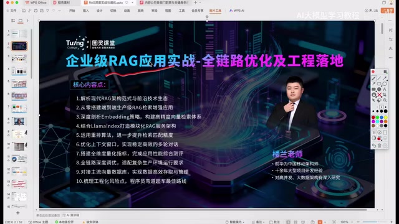
Task: Click the zoom in plus button
Action: click(x=392, y=222)
